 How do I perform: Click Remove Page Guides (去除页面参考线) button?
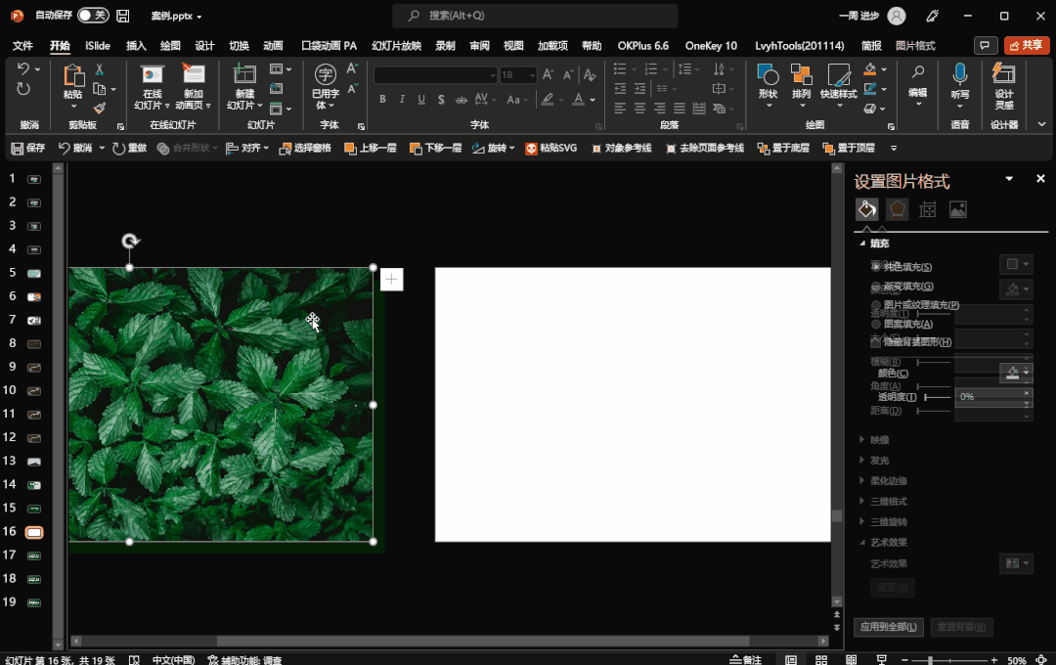704,149
